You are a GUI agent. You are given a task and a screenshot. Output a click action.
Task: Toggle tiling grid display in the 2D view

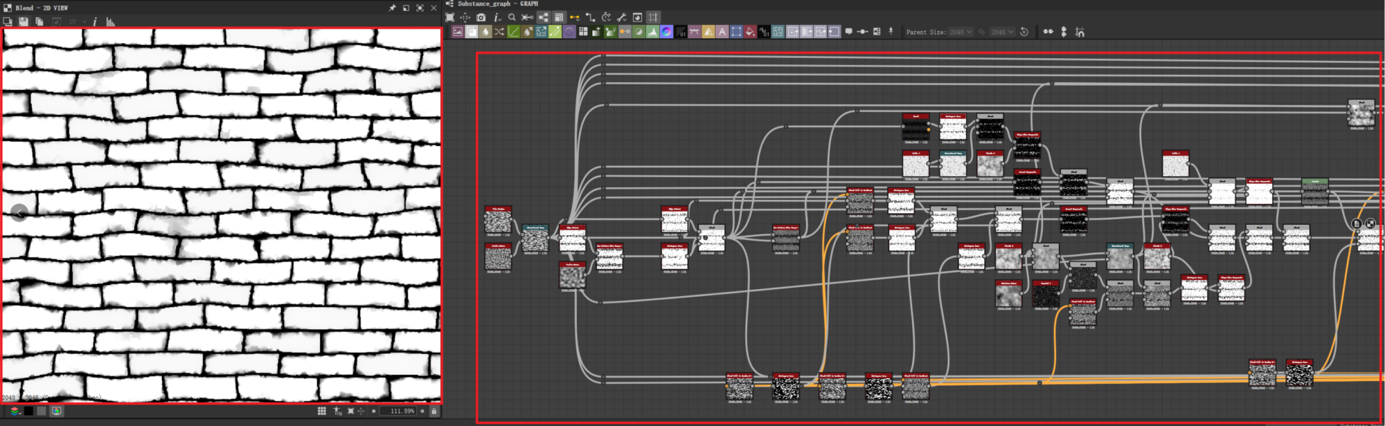click(321, 411)
